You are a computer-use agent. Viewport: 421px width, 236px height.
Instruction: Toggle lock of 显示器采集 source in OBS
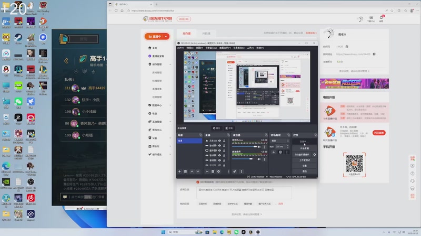224,151
